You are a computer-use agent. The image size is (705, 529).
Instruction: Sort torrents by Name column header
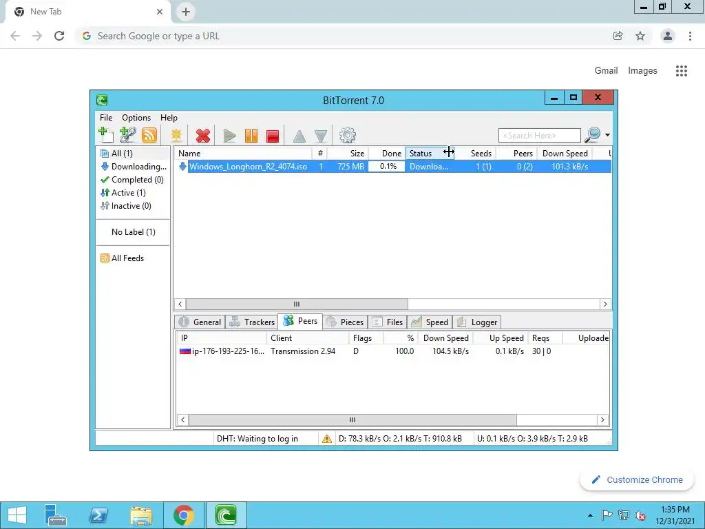click(x=243, y=154)
